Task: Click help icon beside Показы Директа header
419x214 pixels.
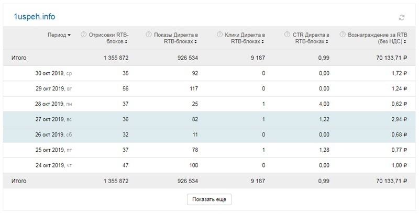Action: tap(149, 35)
